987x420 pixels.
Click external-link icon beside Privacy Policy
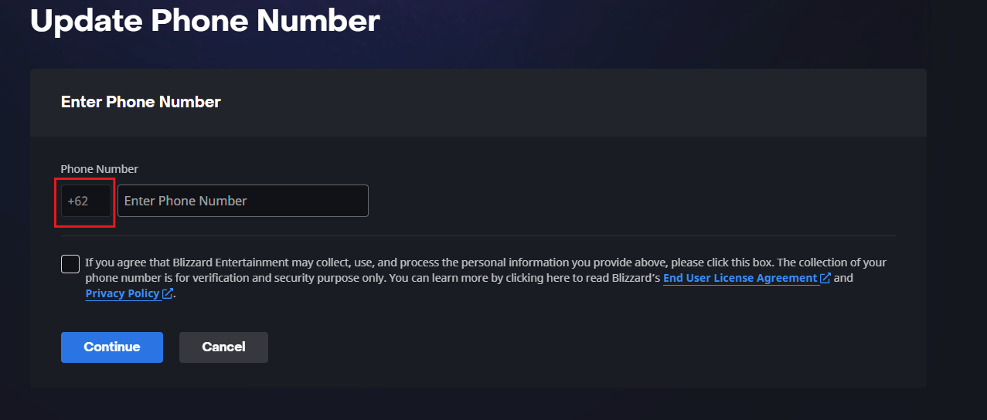click(x=168, y=293)
